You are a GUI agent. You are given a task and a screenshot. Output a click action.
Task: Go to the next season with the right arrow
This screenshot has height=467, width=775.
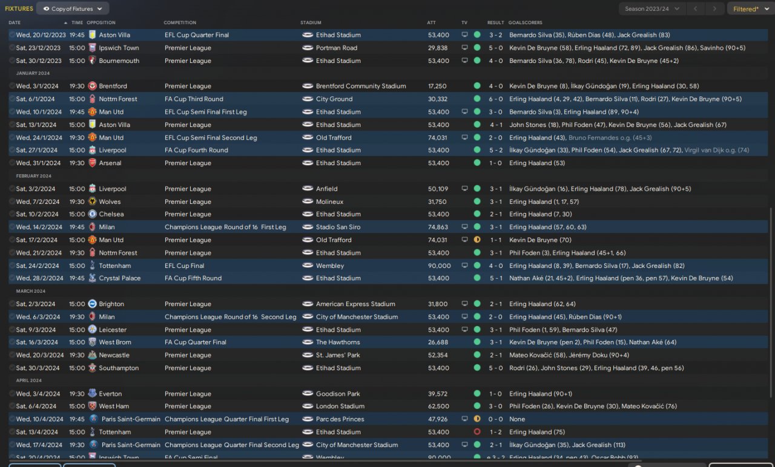(x=715, y=8)
